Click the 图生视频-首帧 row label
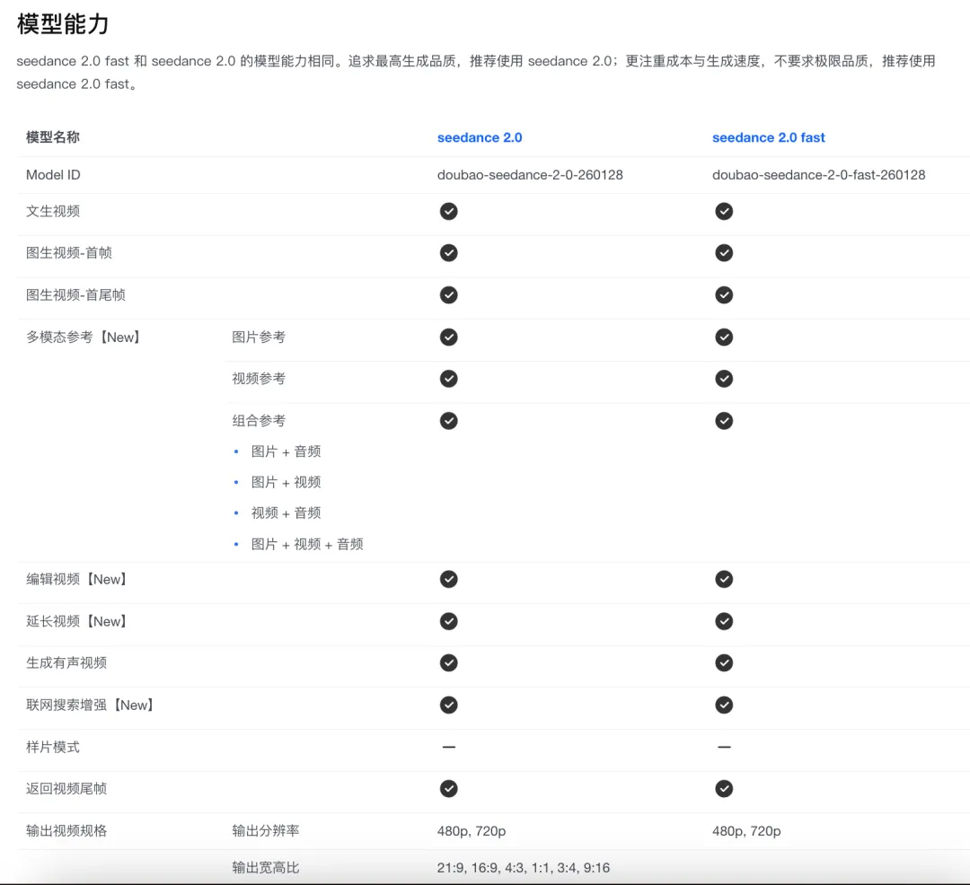Viewport: 970px width, 885px height. click(x=68, y=253)
